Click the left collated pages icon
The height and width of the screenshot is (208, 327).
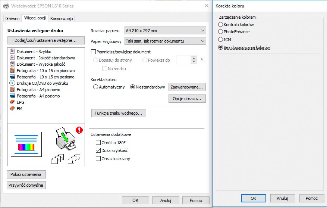click(57, 159)
